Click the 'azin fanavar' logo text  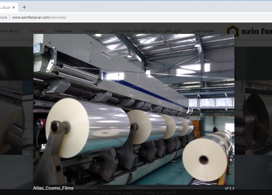click(256, 31)
